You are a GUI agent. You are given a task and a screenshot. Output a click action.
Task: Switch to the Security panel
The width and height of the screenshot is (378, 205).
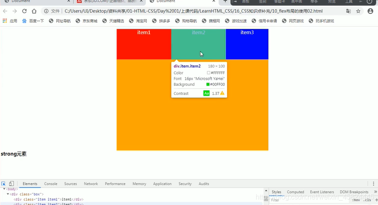coord(185,184)
